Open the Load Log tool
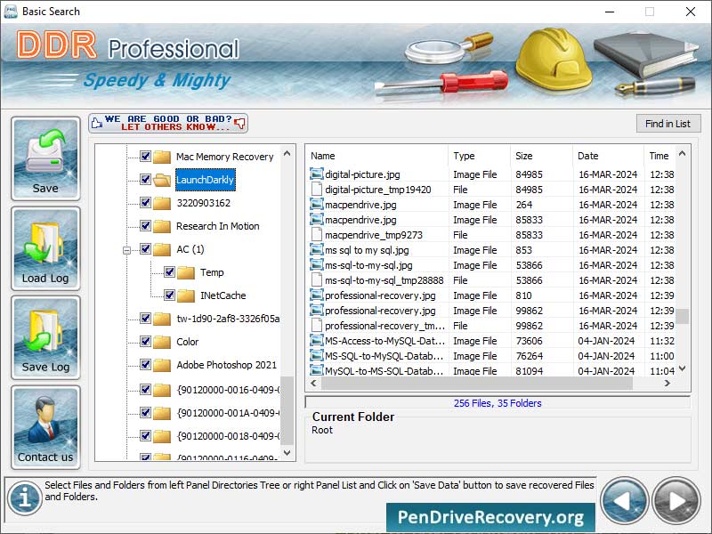The height and width of the screenshot is (534, 712). [x=45, y=247]
